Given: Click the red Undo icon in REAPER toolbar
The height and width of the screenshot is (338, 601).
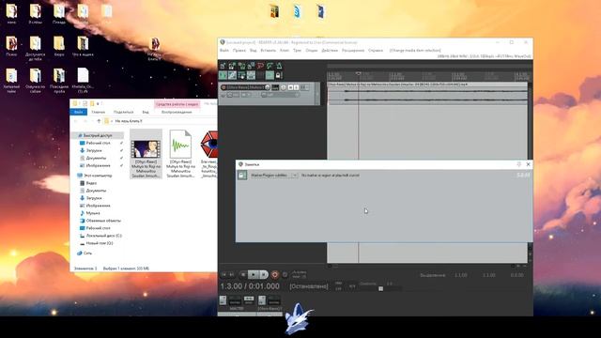Looking at the screenshot, I should coord(261,66).
